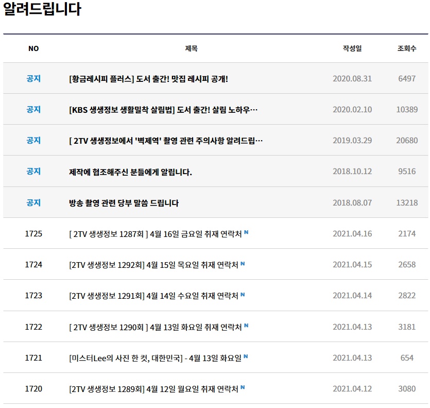The height and width of the screenshot is (408, 430).
Task: Click the 'NO' column header
Action: (x=33, y=48)
